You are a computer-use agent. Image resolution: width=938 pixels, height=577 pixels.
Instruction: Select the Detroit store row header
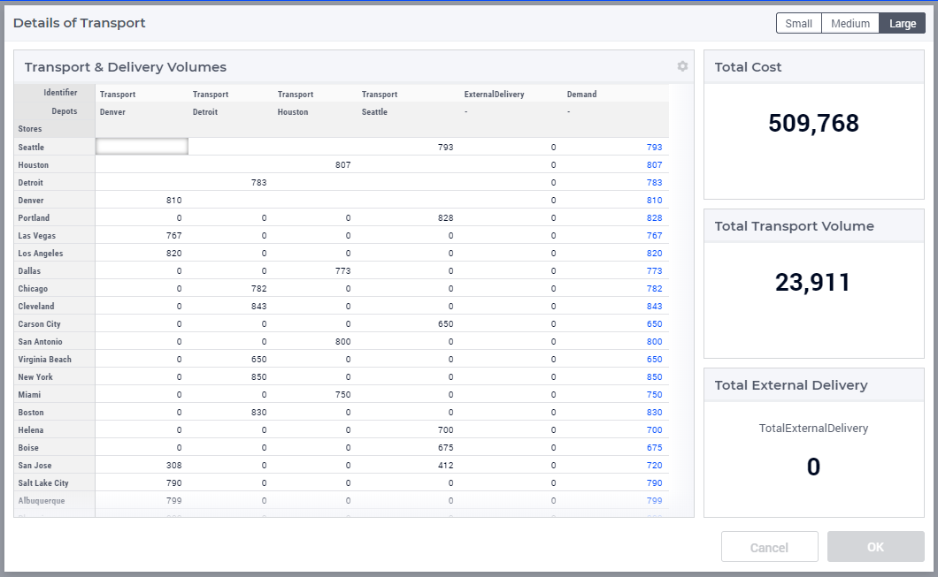click(55, 182)
